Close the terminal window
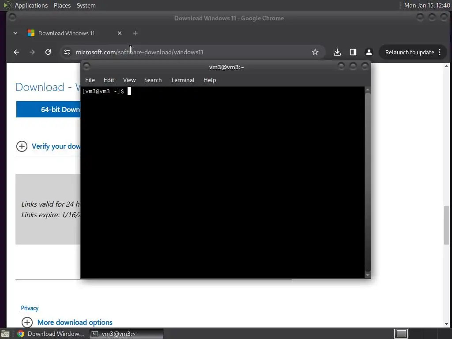This screenshot has width=452, height=339. 365,67
